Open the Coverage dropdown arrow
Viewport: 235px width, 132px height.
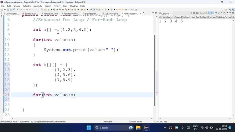(x=63, y=10)
